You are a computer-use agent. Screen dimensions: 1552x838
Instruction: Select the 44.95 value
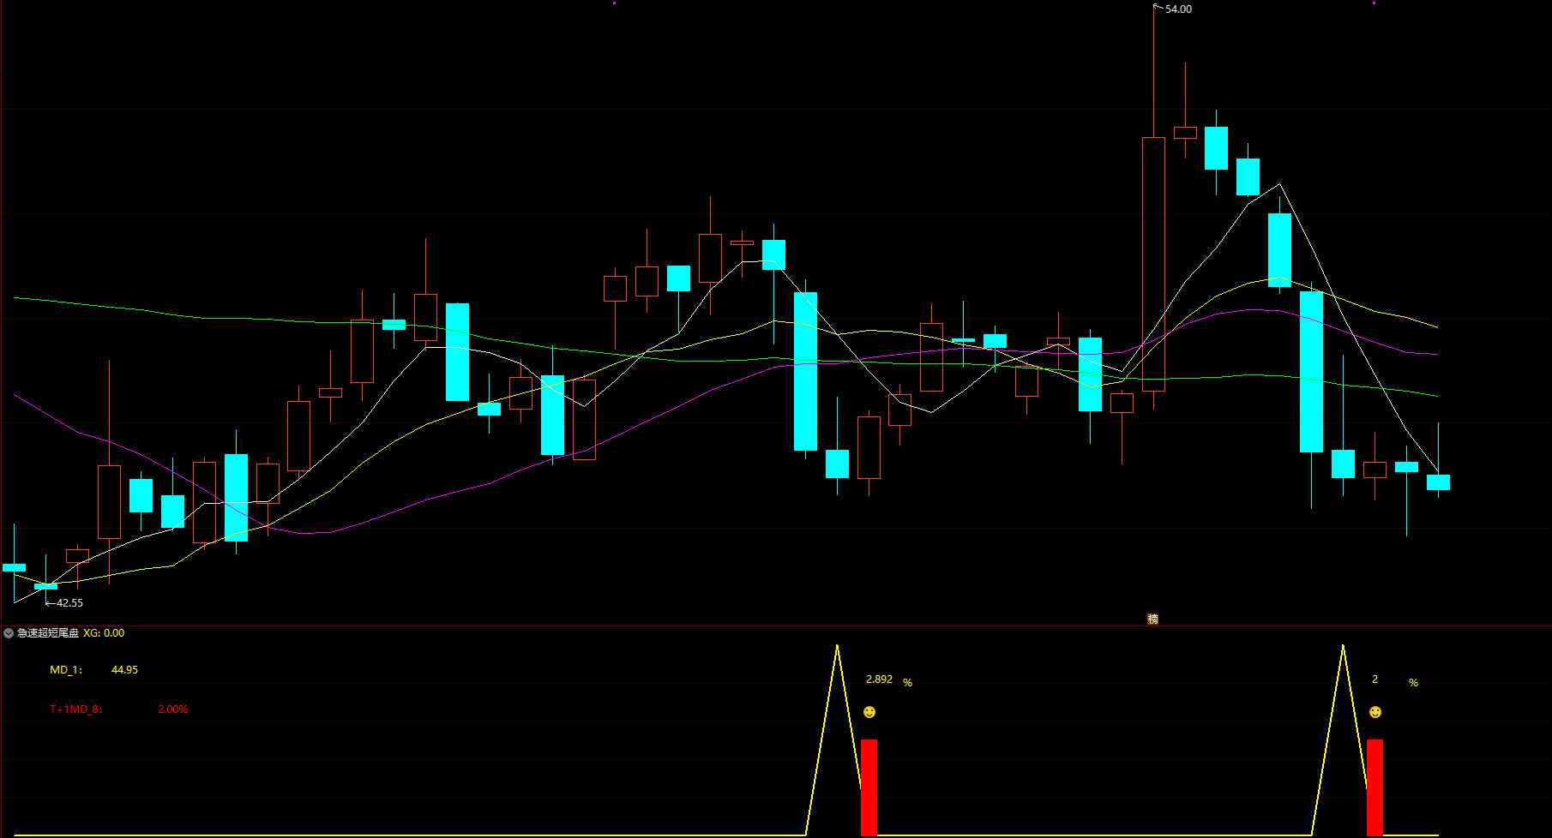click(x=124, y=670)
